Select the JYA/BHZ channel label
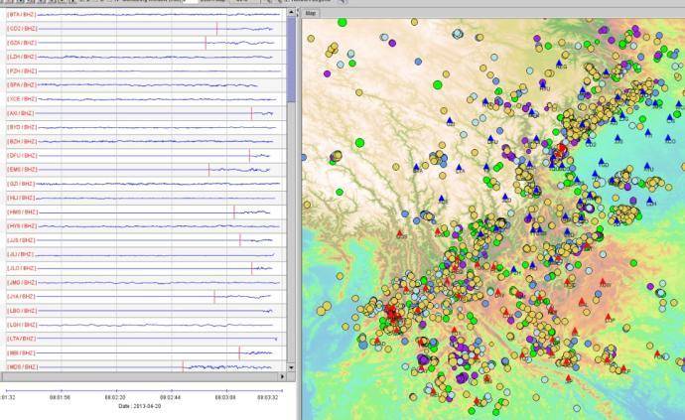The image size is (685, 420). coord(21,296)
